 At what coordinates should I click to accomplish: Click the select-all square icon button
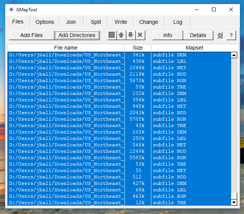[112, 35]
